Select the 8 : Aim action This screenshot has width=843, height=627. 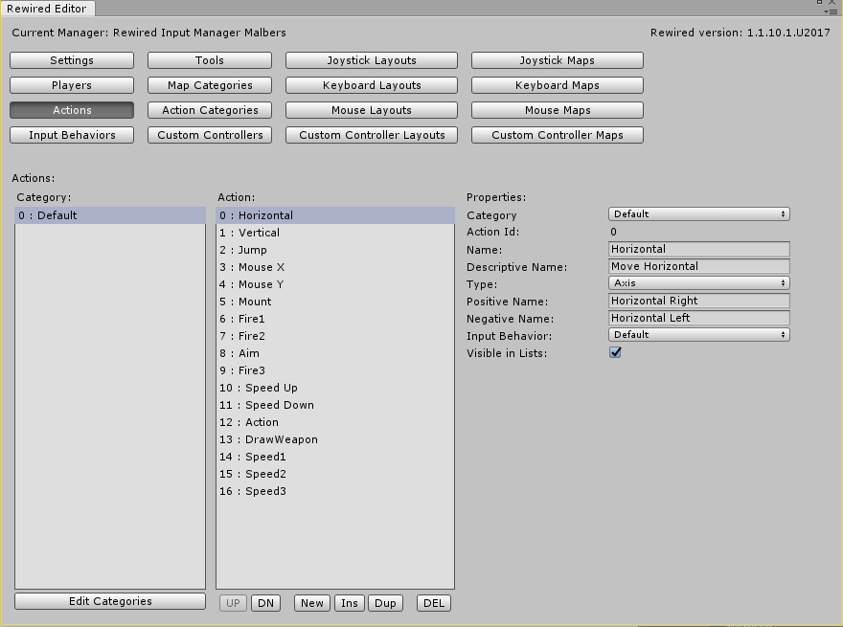point(335,353)
